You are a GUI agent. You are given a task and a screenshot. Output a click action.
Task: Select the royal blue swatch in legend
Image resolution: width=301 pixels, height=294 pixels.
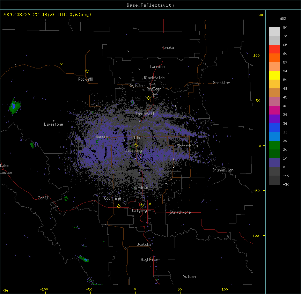point(274,127)
